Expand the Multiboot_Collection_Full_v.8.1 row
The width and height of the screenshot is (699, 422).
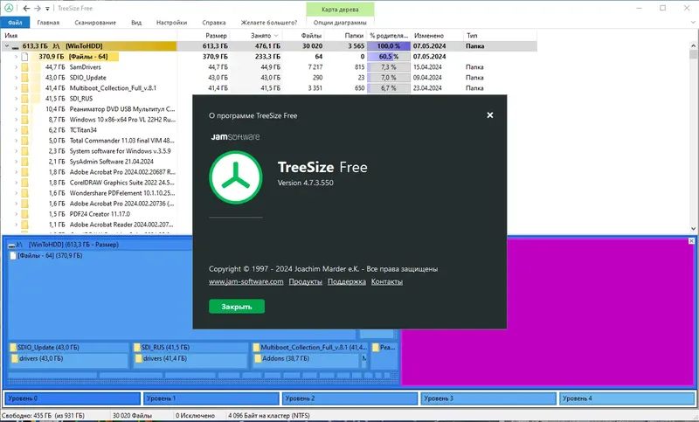point(16,87)
